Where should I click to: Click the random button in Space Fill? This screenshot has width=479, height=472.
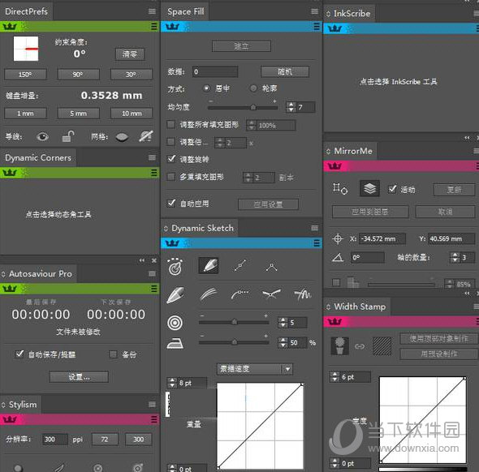pos(285,71)
